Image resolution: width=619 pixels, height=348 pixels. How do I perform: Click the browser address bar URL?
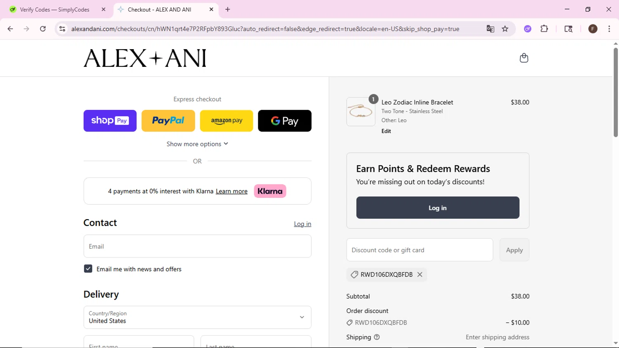click(x=265, y=29)
